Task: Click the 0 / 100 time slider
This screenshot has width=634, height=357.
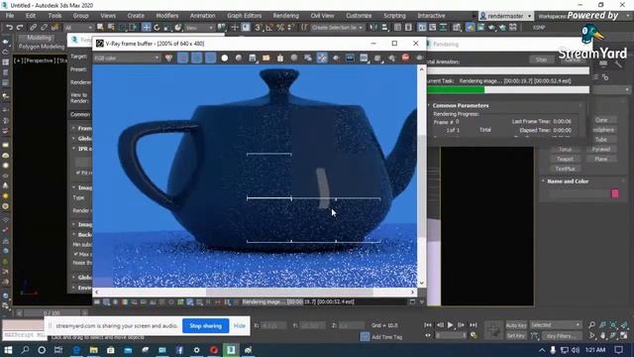Action: click(x=52, y=313)
